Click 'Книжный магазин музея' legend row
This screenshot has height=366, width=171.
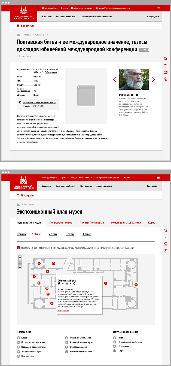(x=79, y=342)
